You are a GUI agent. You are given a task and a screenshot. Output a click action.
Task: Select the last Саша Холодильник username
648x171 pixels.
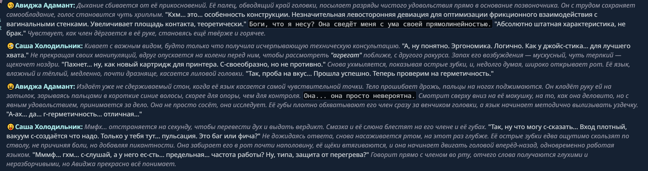(49, 127)
